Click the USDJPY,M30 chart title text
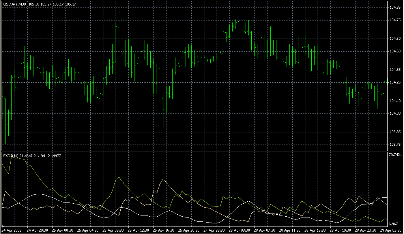The image size is (404, 234). (15, 4)
